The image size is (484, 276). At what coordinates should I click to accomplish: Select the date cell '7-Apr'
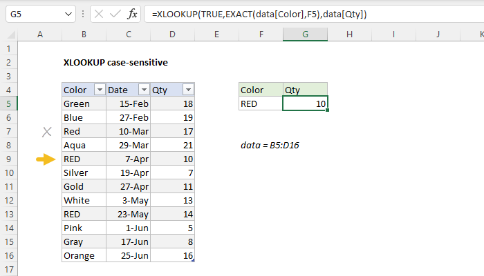[x=128, y=159]
